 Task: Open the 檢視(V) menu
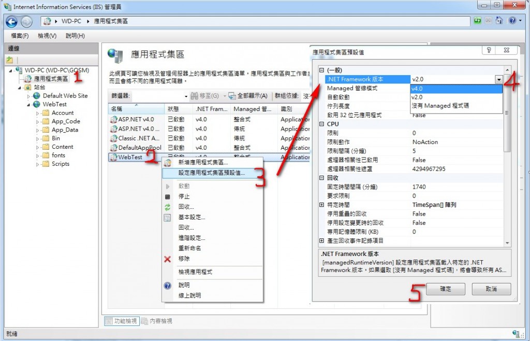tap(47, 36)
